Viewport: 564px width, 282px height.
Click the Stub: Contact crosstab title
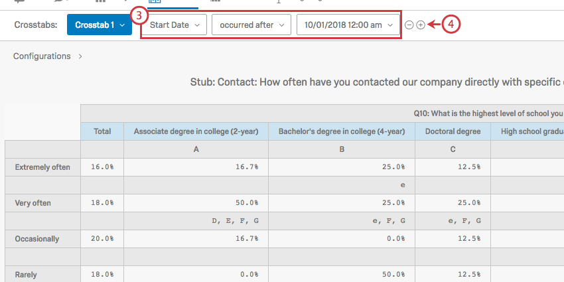[x=377, y=82]
